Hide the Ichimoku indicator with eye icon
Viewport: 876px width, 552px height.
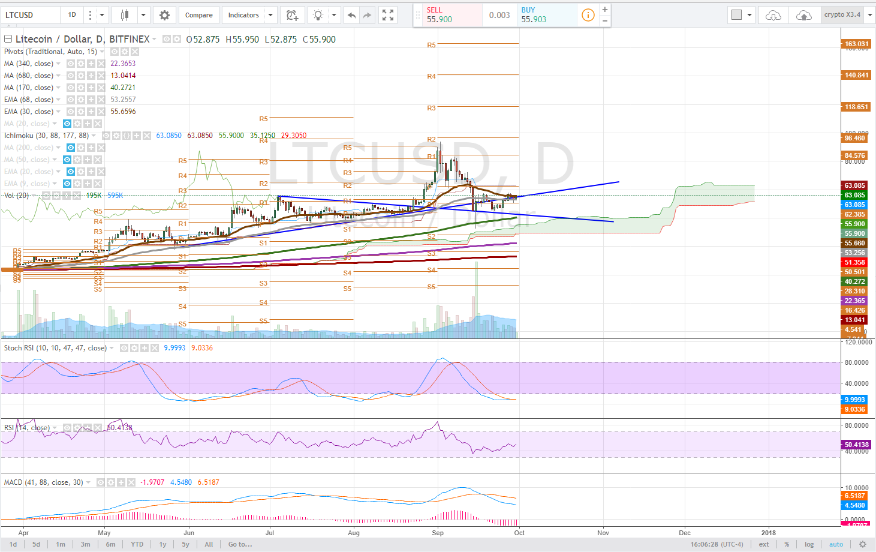tap(106, 136)
